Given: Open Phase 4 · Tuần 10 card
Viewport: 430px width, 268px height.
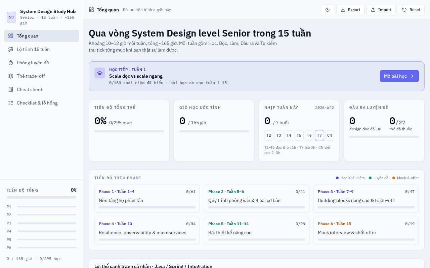Looking at the screenshot, I should (x=147, y=231).
